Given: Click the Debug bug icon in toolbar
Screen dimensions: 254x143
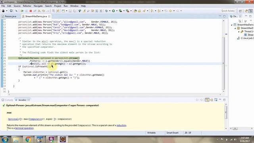Looking at the screenshot, I should 106,11.
